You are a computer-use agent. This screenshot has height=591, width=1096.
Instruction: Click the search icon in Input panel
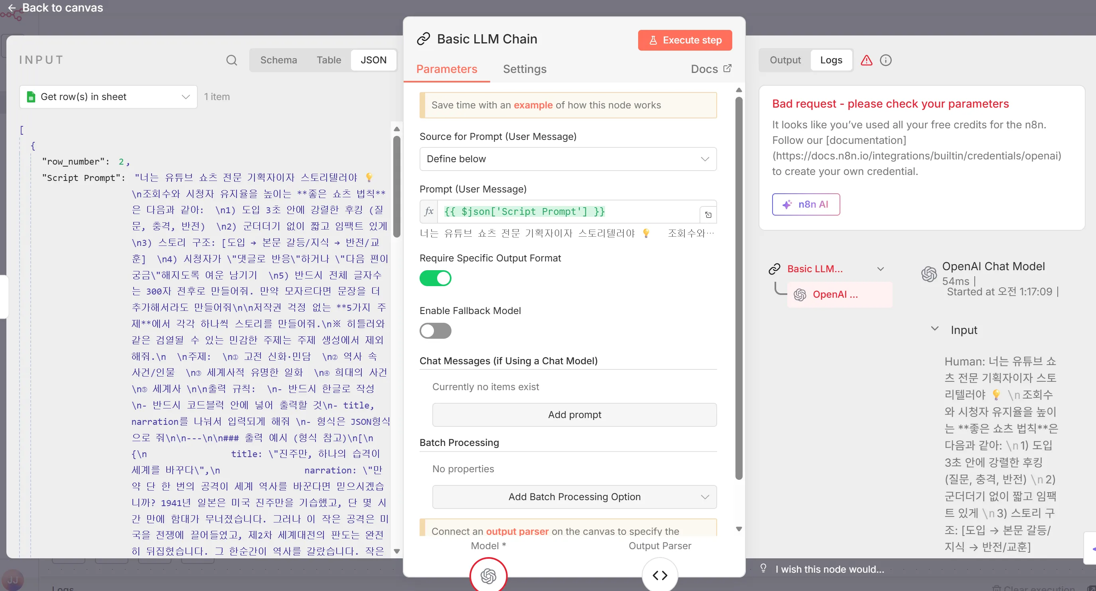point(231,61)
